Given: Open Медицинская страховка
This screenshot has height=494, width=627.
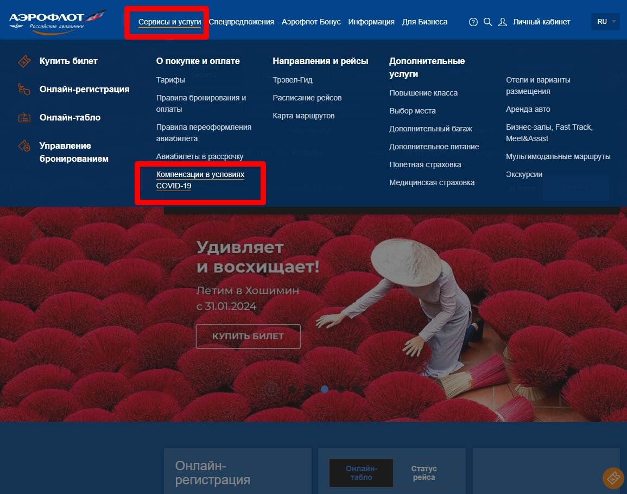Looking at the screenshot, I should (432, 183).
